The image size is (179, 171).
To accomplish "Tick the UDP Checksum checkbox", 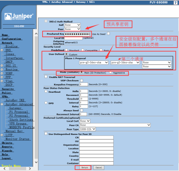I will pyautogui.click(x=82, y=80).
